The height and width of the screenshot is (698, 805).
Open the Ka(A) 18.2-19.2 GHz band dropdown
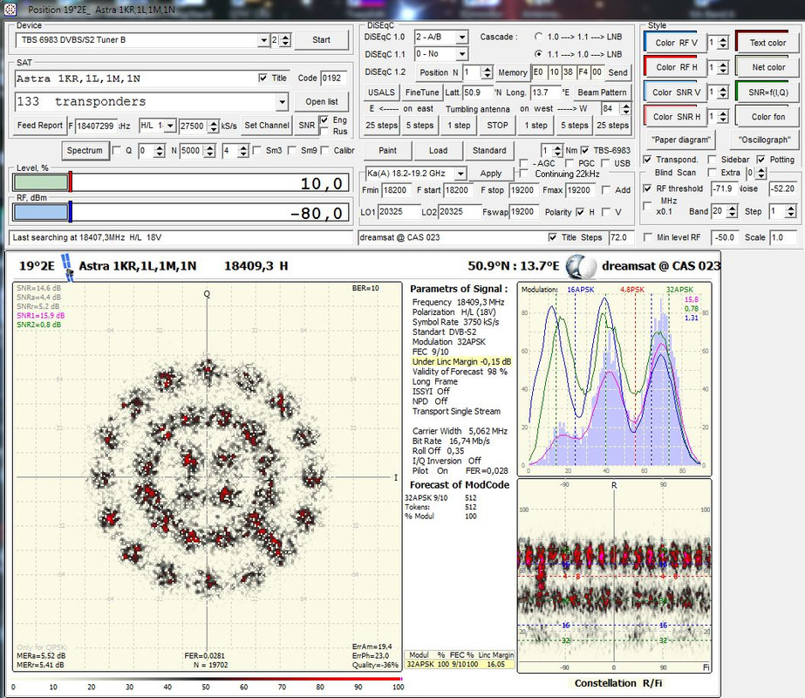point(460,174)
